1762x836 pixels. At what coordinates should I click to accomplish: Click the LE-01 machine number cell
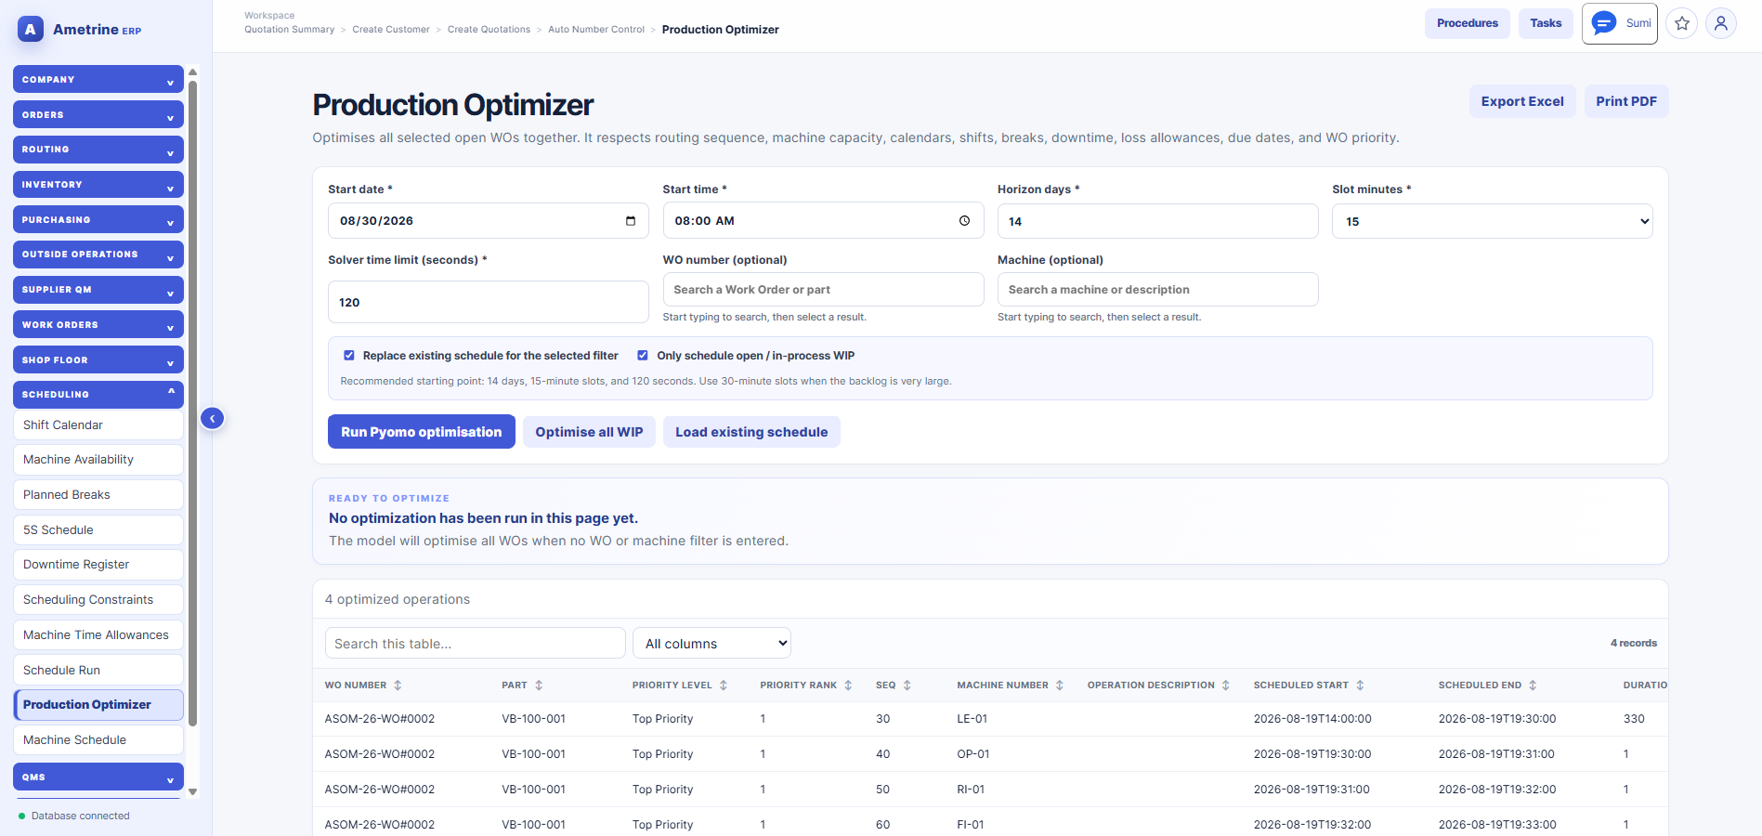pos(972,719)
